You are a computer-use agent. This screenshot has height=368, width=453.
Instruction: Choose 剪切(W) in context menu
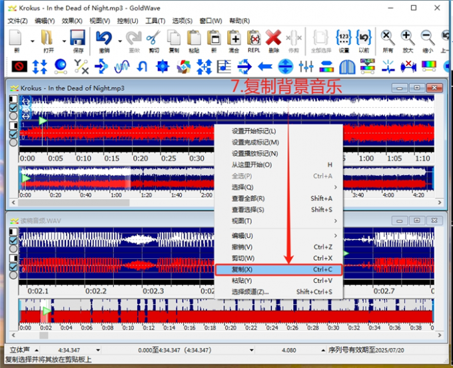(x=278, y=258)
